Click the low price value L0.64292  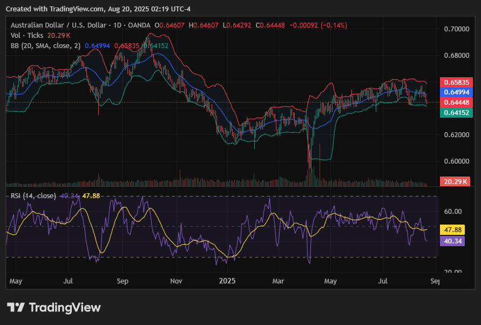237,25
